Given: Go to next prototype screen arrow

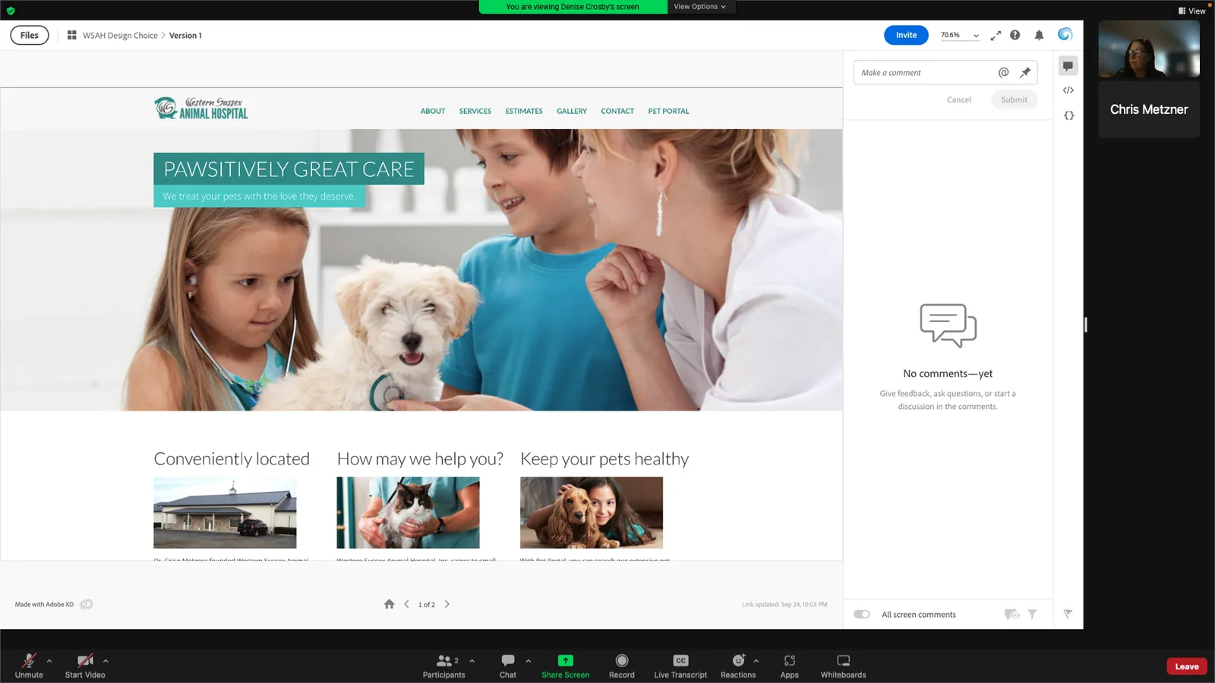Looking at the screenshot, I should pyautogui.click(x=447, y=604).
